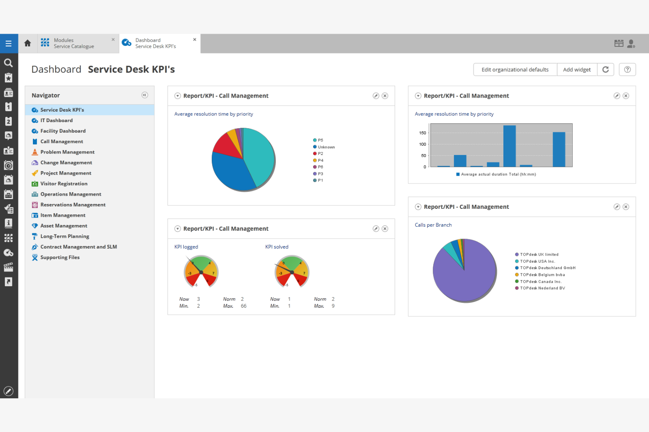Click the Add widget button
Viewport: 649px width, 432px height.
577,69
